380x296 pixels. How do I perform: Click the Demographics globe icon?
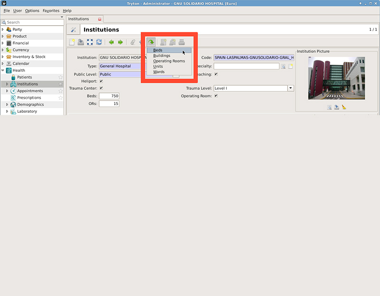[13, 104]
